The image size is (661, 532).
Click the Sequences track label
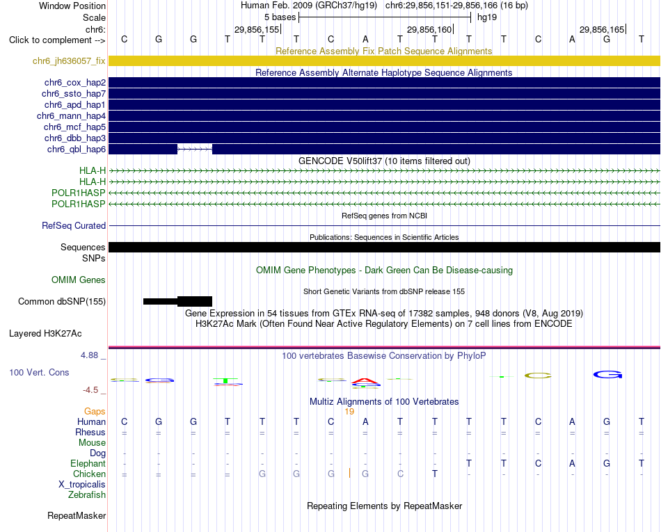[83, 248]
